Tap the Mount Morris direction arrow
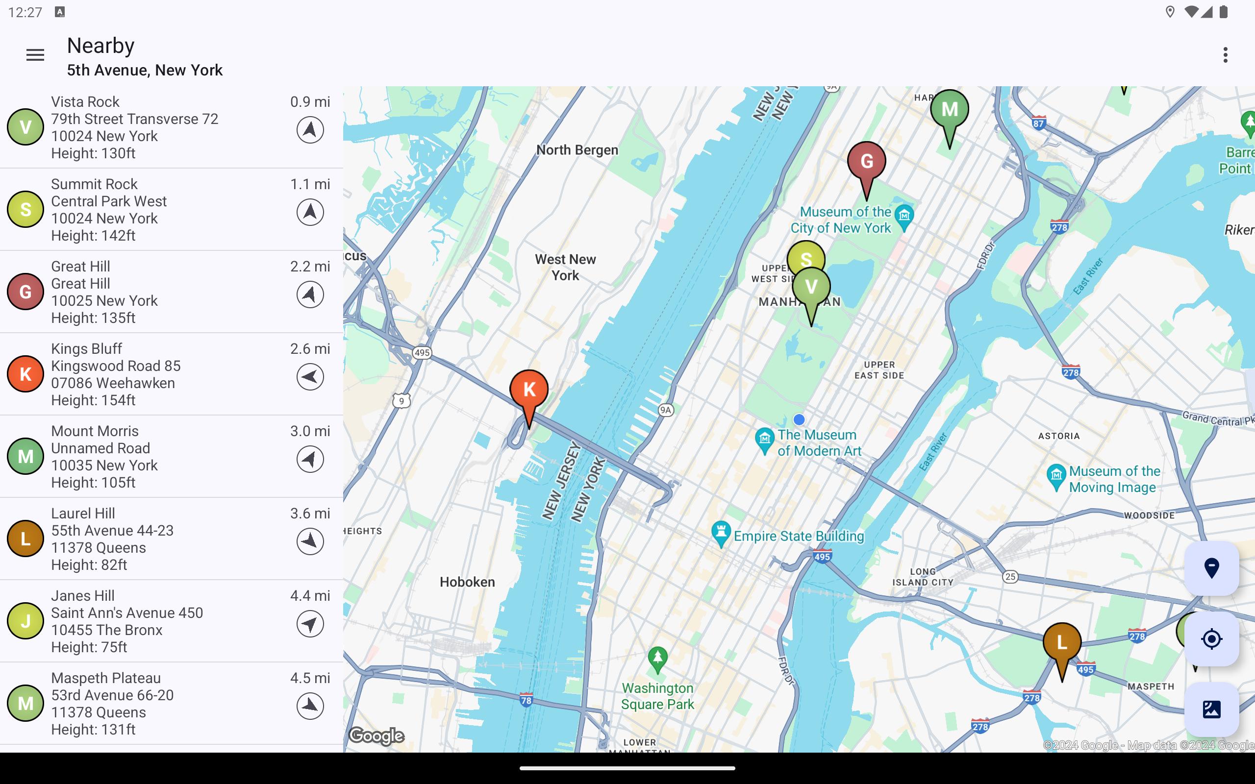 coord(310,460)
